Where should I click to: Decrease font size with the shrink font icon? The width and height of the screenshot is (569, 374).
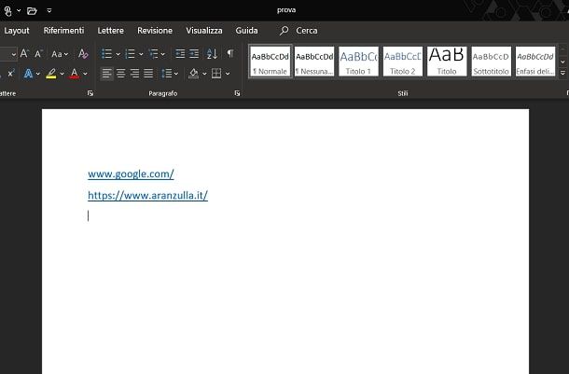[x=38, y=54]
